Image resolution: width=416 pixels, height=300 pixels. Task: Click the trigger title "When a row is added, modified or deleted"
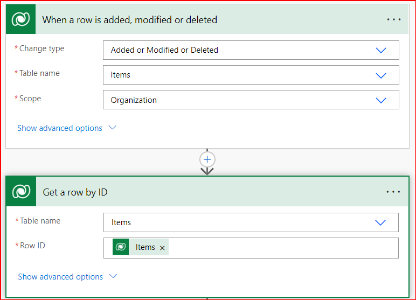point(129,20)
